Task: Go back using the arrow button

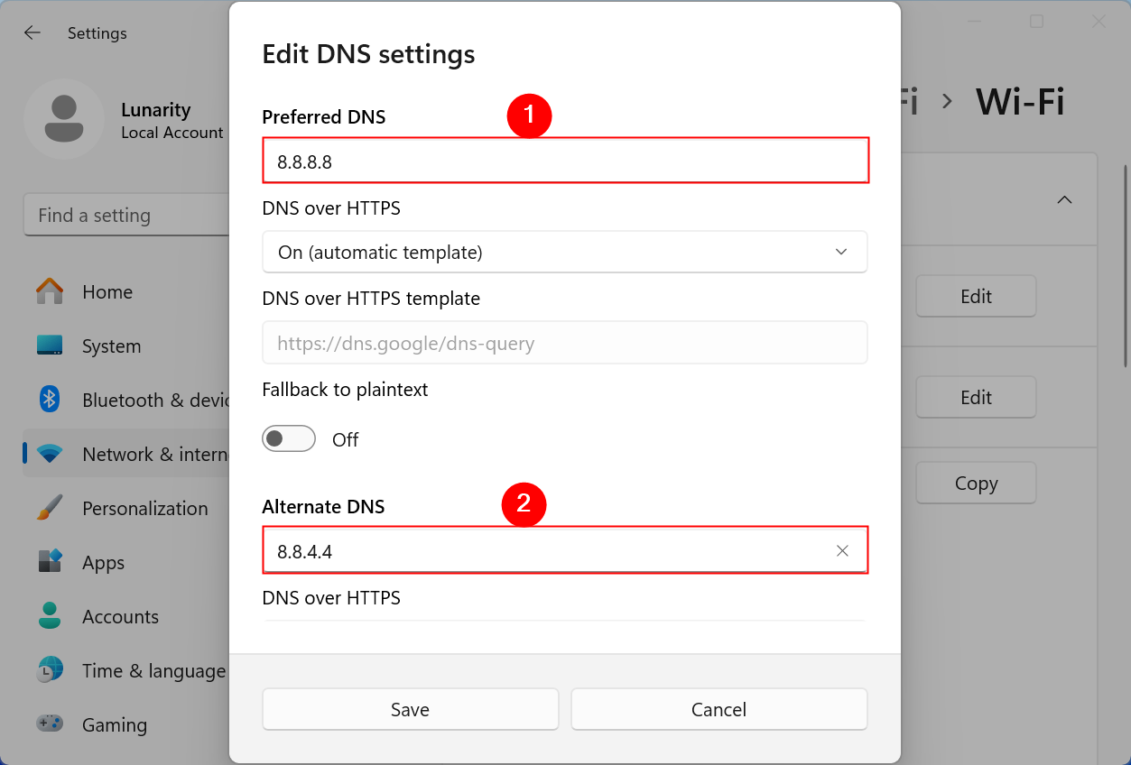Action: pos(32,32)
